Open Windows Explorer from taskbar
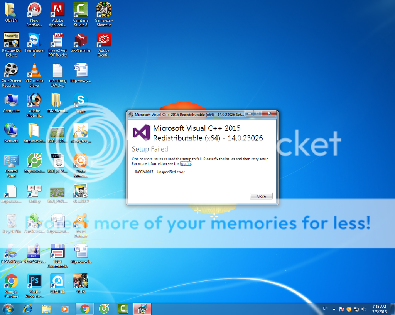 [x=47, y=309]
